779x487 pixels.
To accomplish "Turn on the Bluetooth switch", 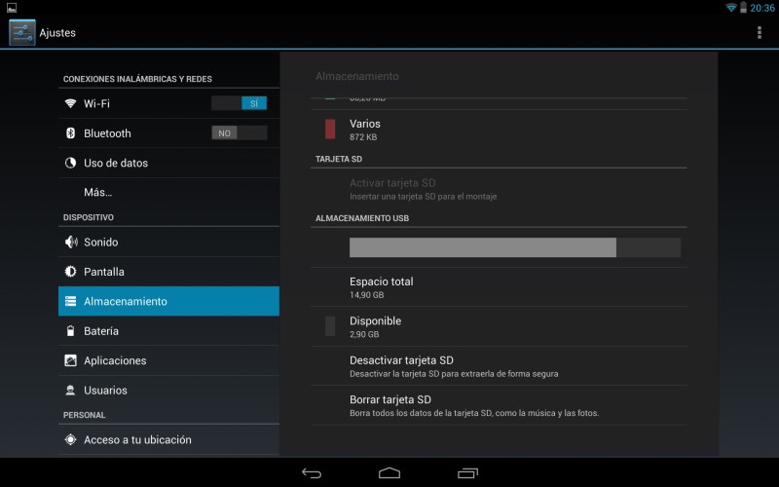I will (x=239, y=133).
